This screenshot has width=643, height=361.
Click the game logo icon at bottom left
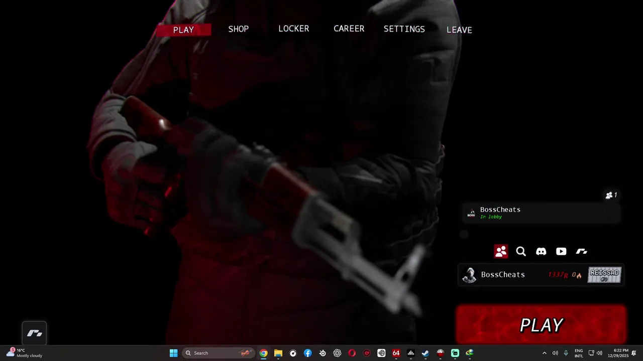pos(34,333)
